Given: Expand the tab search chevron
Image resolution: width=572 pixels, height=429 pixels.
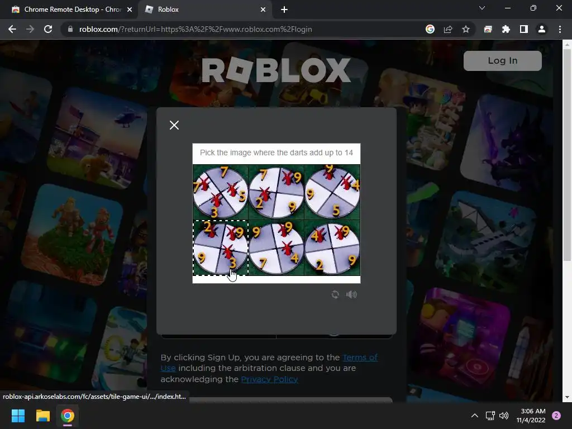Looking at the screenshot, I should [482, 8].
